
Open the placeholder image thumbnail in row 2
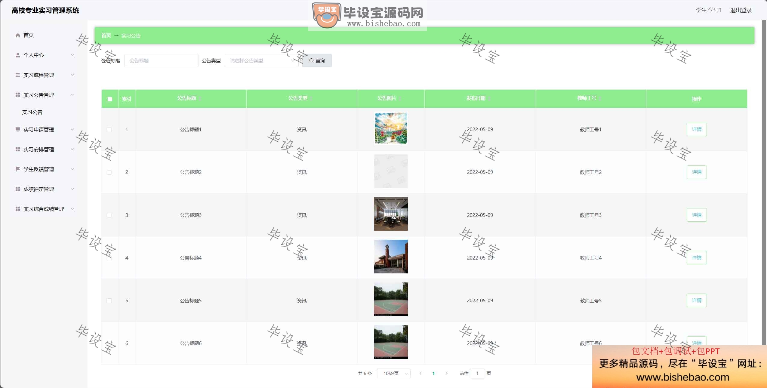(x=391, y=171)
